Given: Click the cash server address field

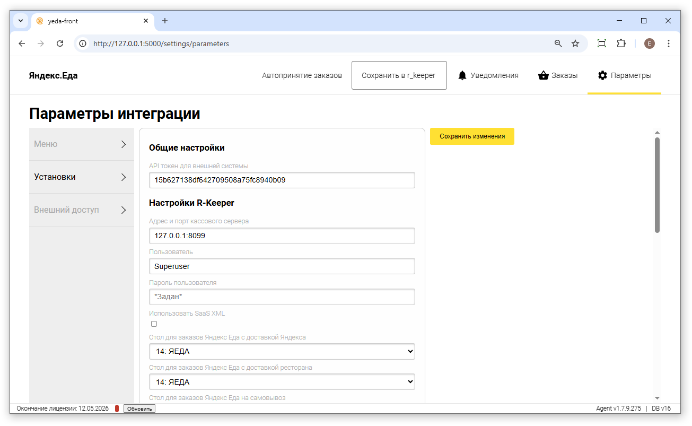Looking at the screenshot, I should point(282,236).
